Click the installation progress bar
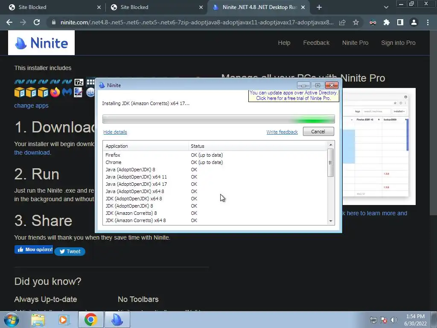Image resolution: width=437 pixels, height=328 pixels. 218,119
